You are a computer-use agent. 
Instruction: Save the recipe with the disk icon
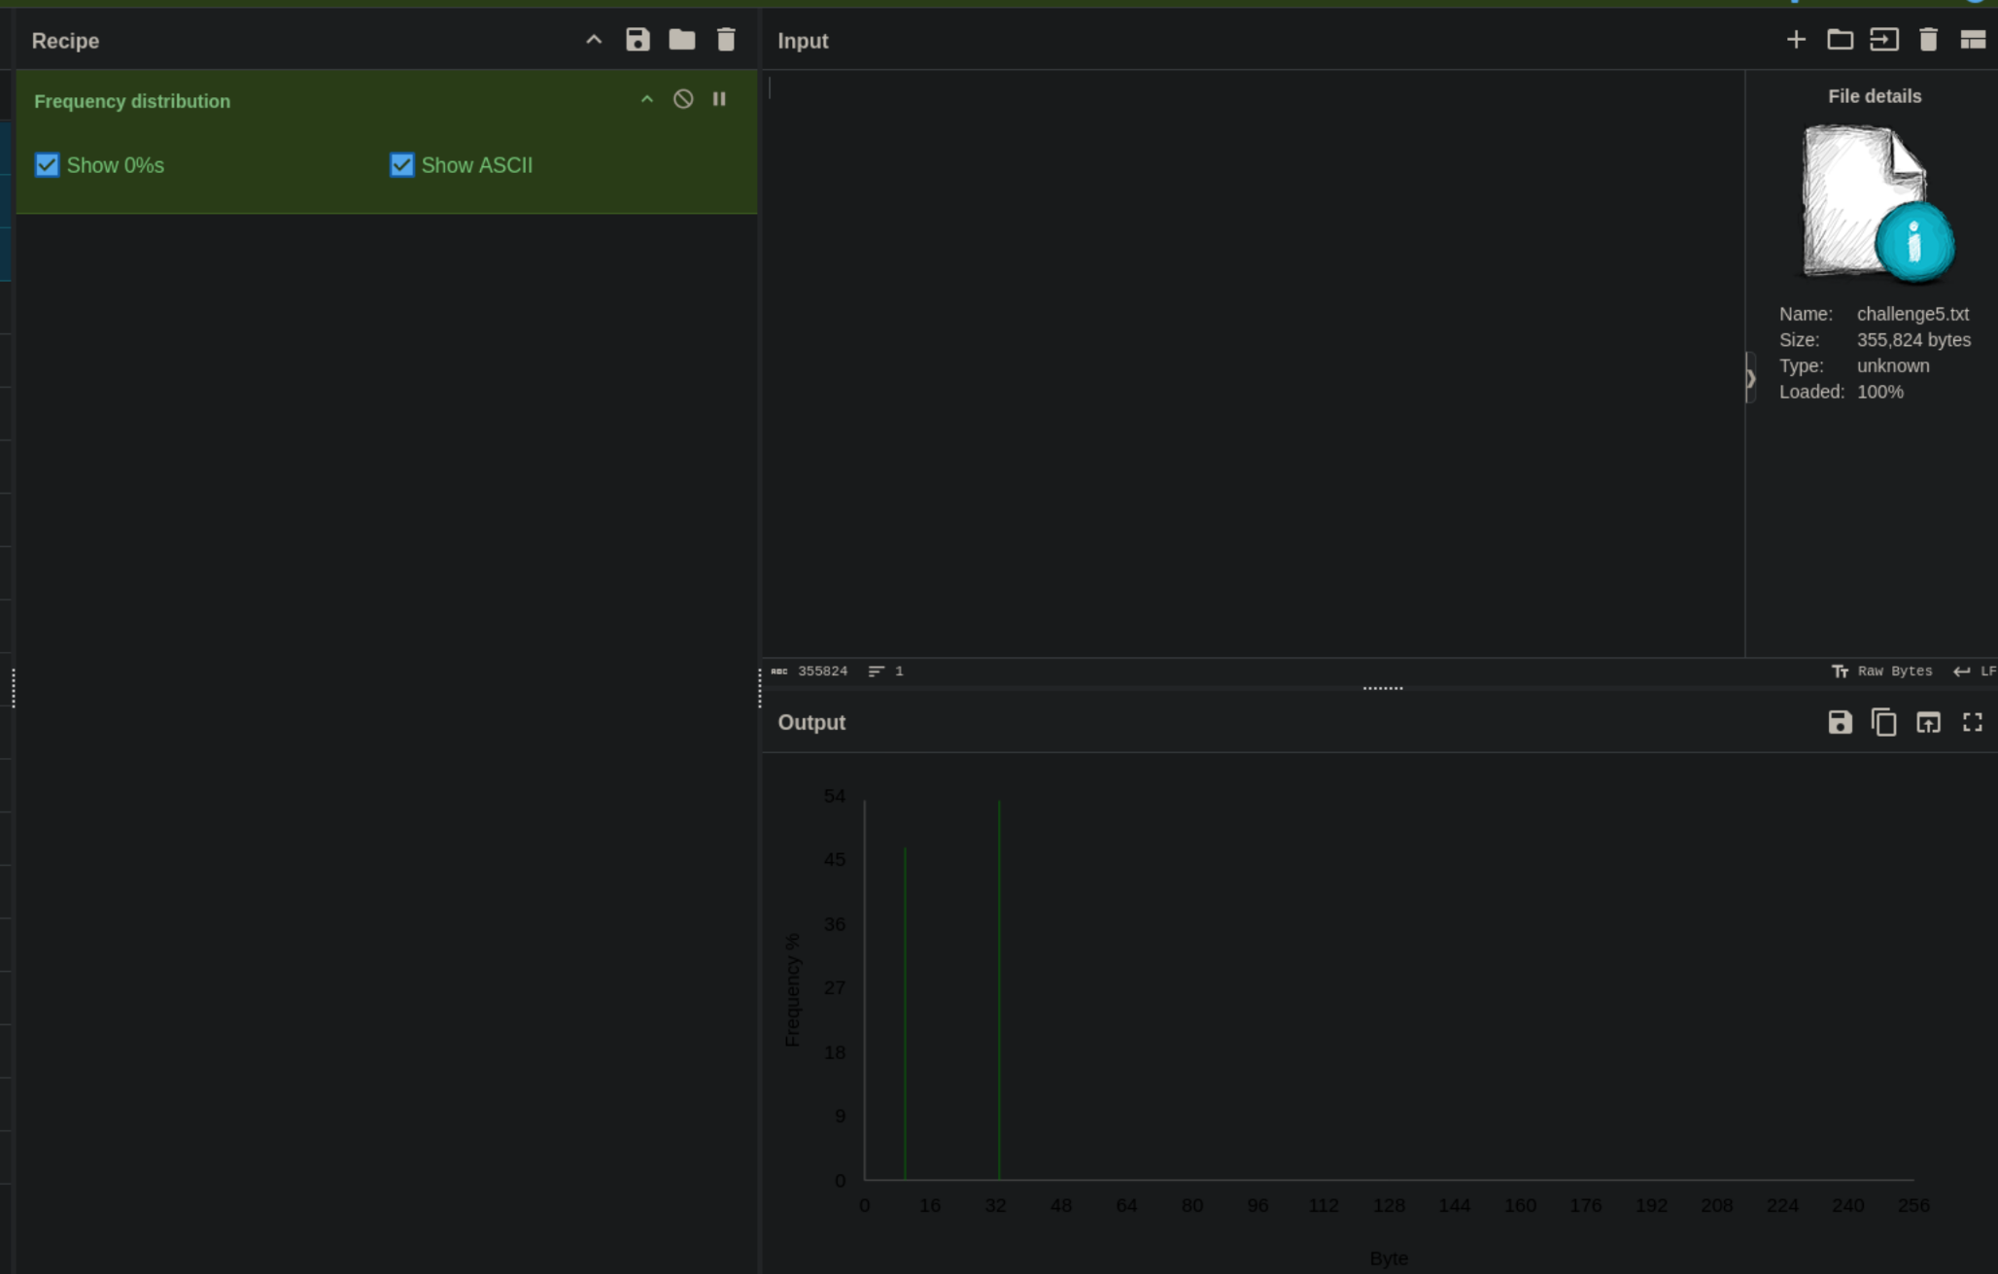[x=637, y=40]
